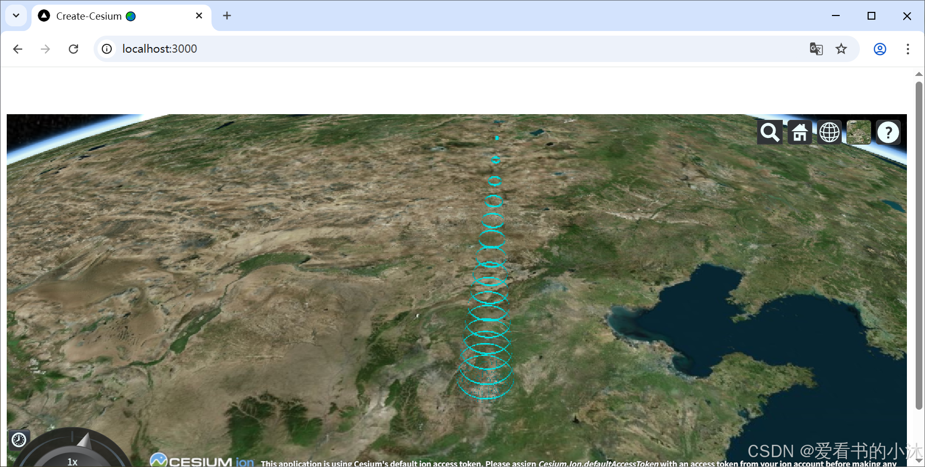Open Google Translate icon in address bar
This screenshot has width=925, height=467.
(x=816, y=49)
